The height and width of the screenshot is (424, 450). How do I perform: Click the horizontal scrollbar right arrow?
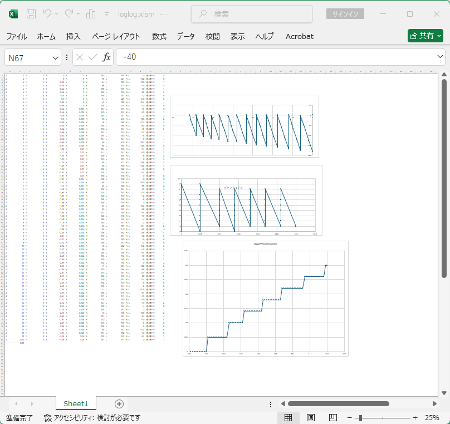434,403
